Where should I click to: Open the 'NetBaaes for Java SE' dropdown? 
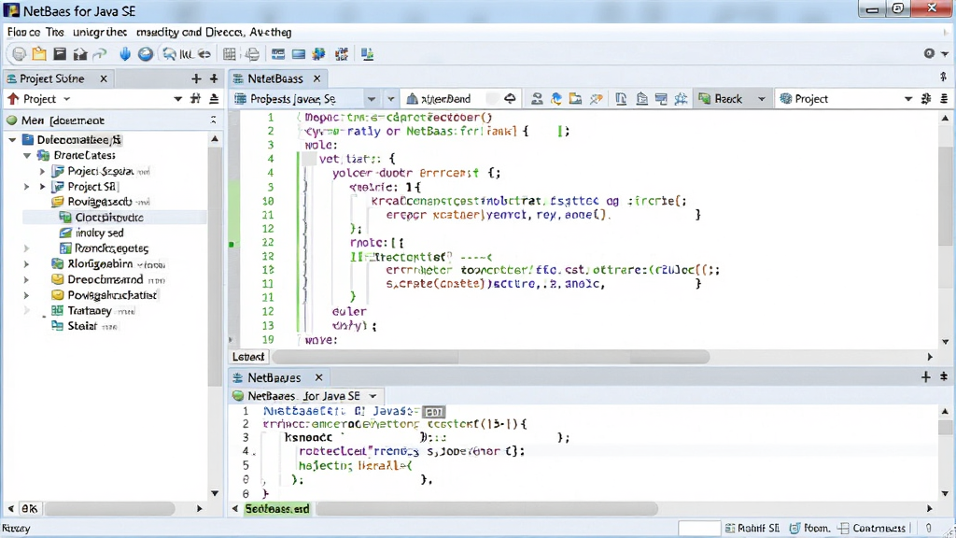373,396
